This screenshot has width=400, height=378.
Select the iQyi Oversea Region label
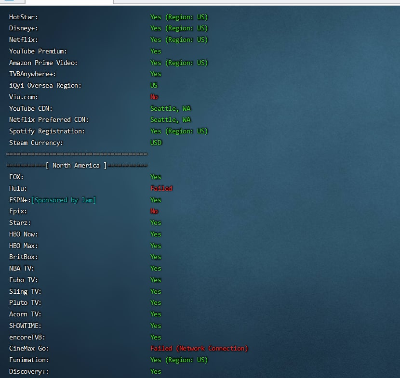click(45, 85)
